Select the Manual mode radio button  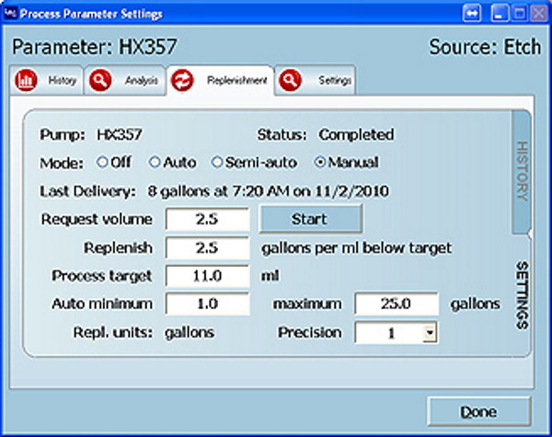coord(319,162)
